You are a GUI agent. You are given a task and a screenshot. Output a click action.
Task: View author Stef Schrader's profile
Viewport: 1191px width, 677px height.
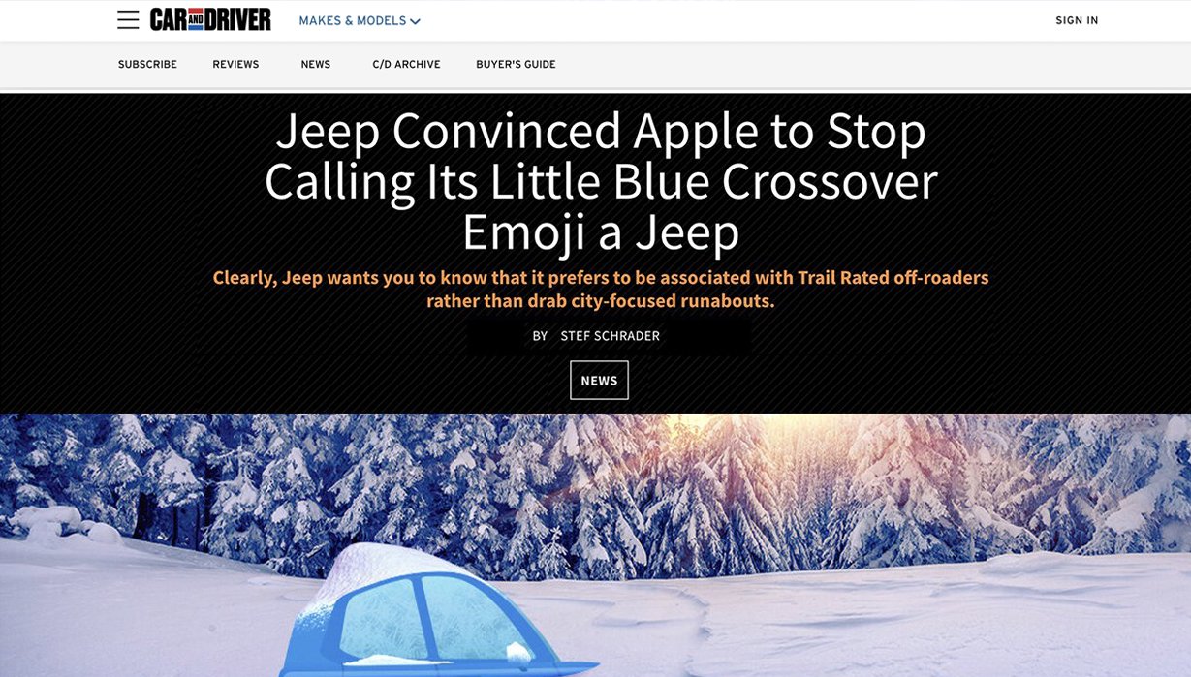tap(610, 336)
